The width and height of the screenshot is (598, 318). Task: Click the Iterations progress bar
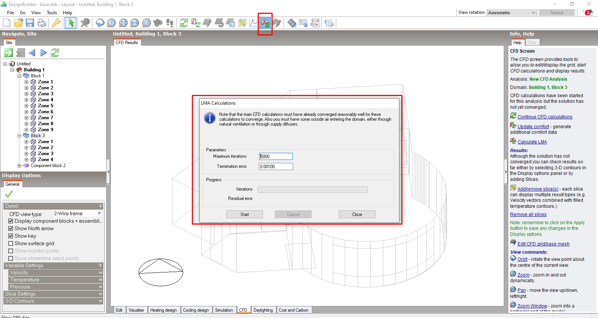click(313, 189)
